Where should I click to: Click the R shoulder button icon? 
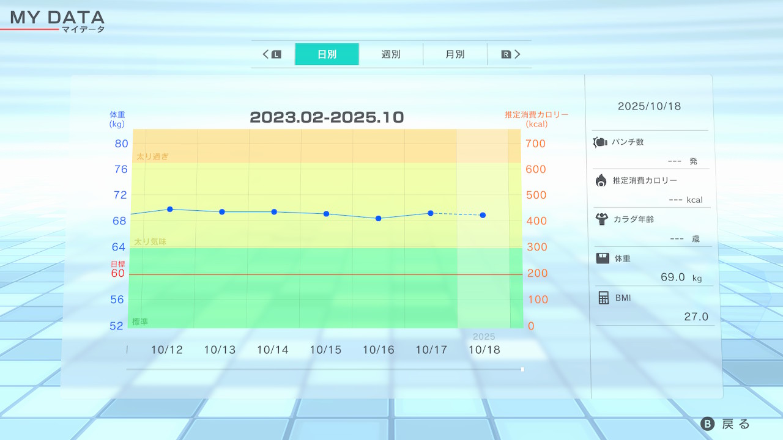[506, 54]
